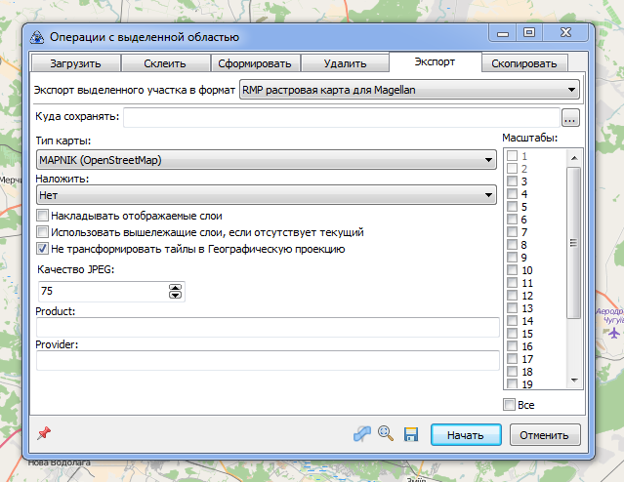The image size is (624, 482).
Task: Click the 'Отменить' button
Action: (551, 434)
